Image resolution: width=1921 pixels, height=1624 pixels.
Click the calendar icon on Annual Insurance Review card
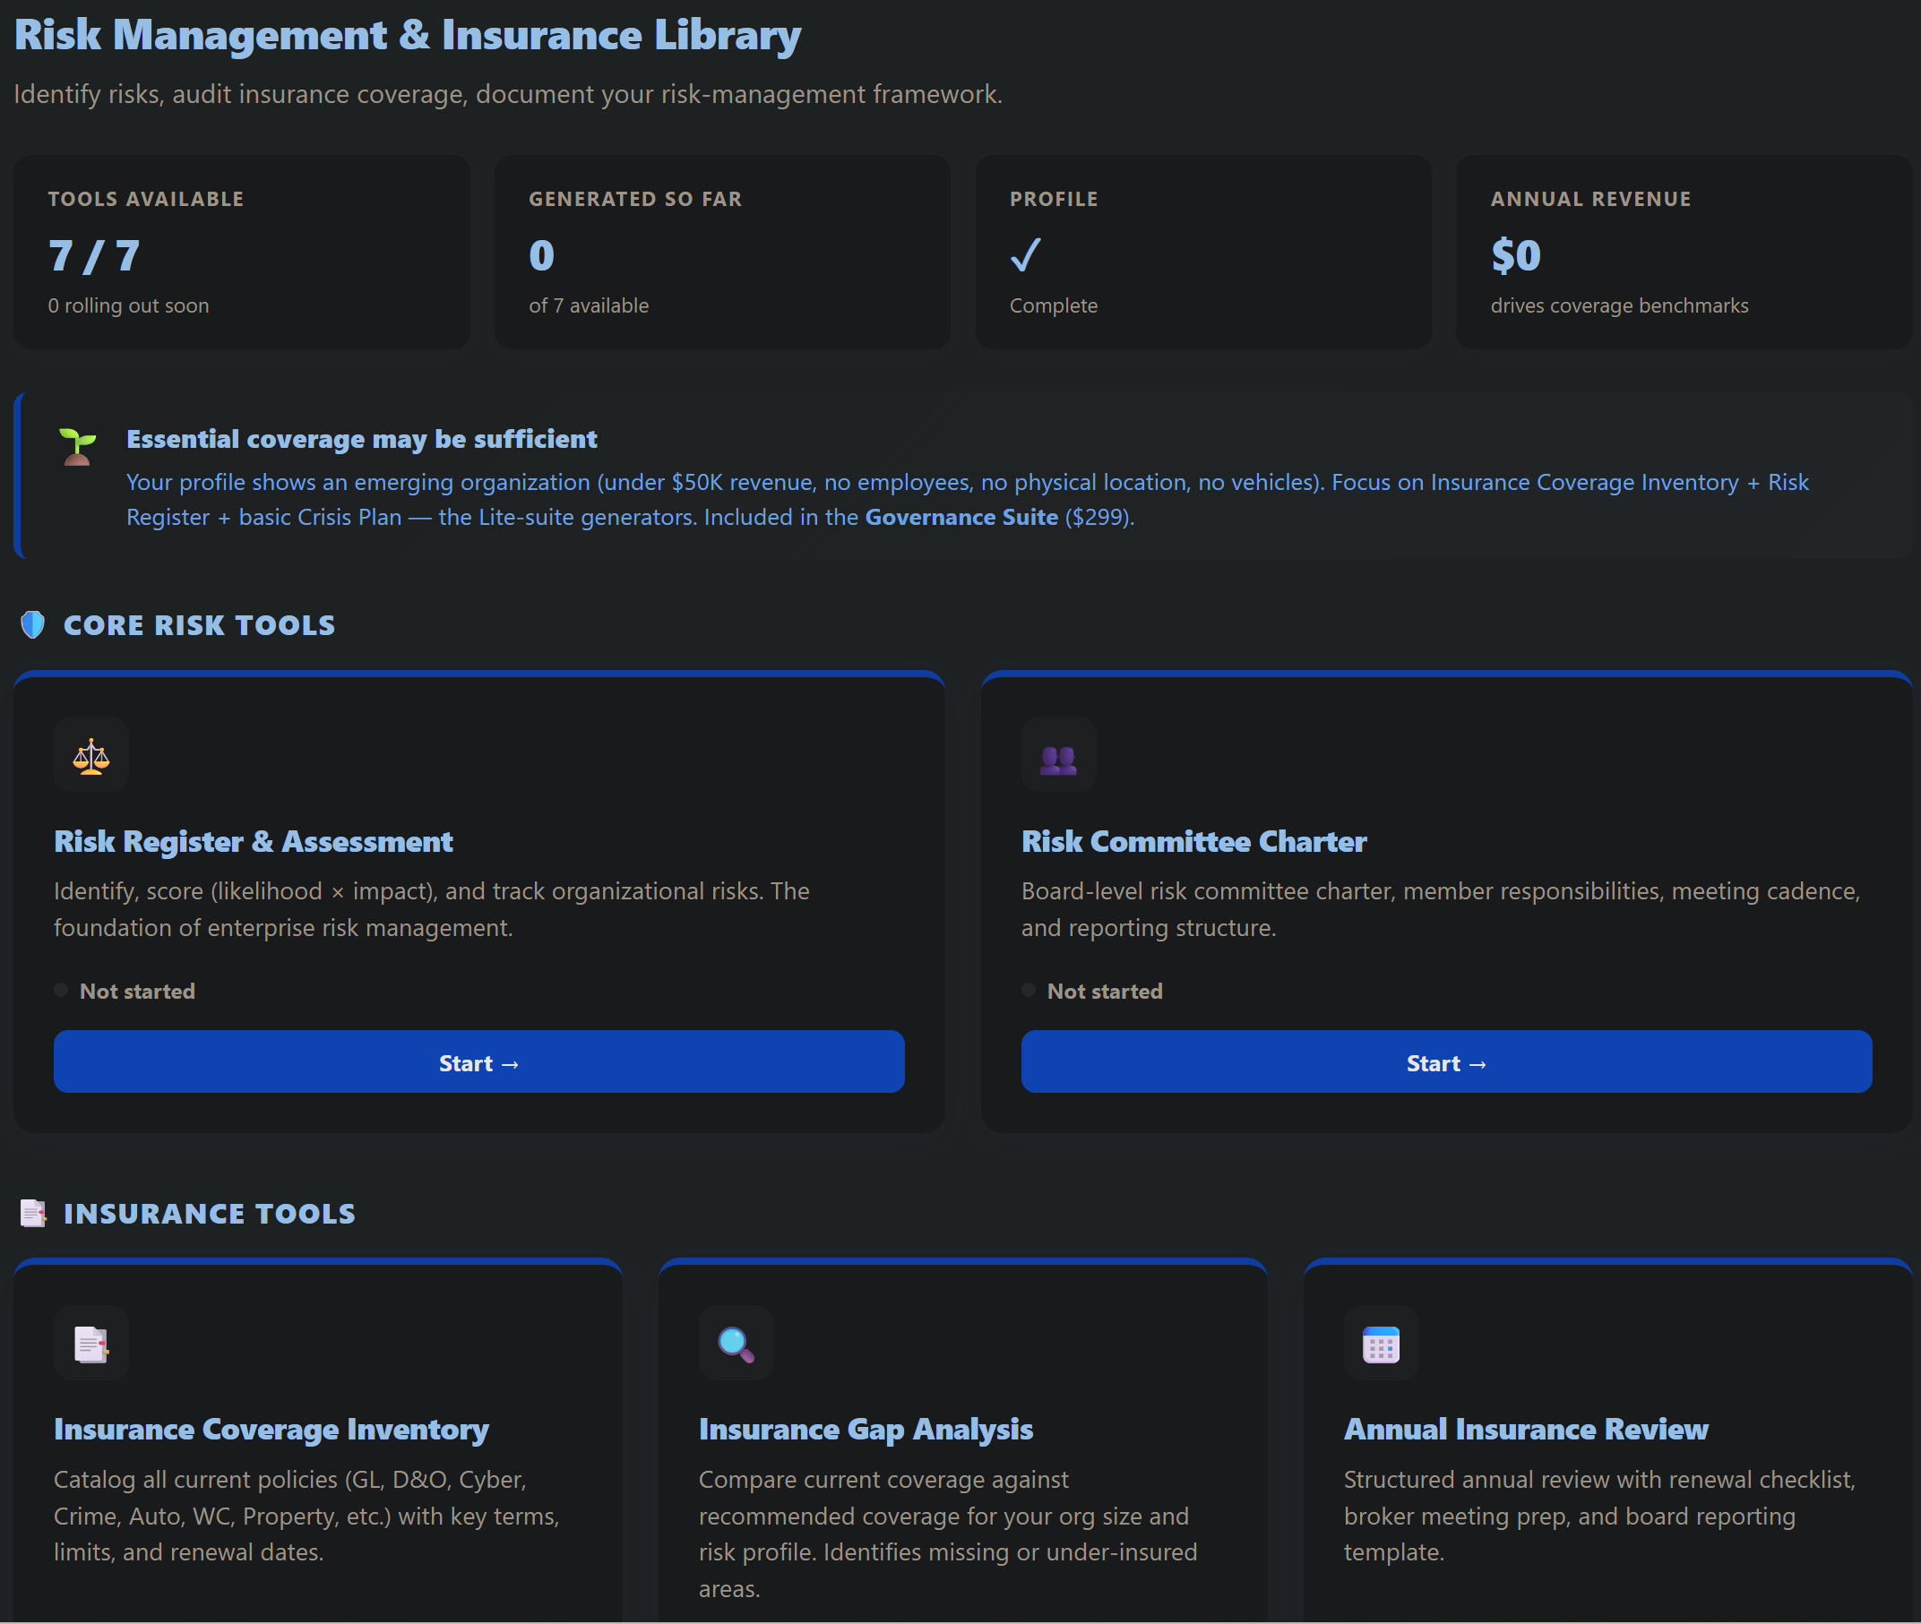[1381, 1344]
